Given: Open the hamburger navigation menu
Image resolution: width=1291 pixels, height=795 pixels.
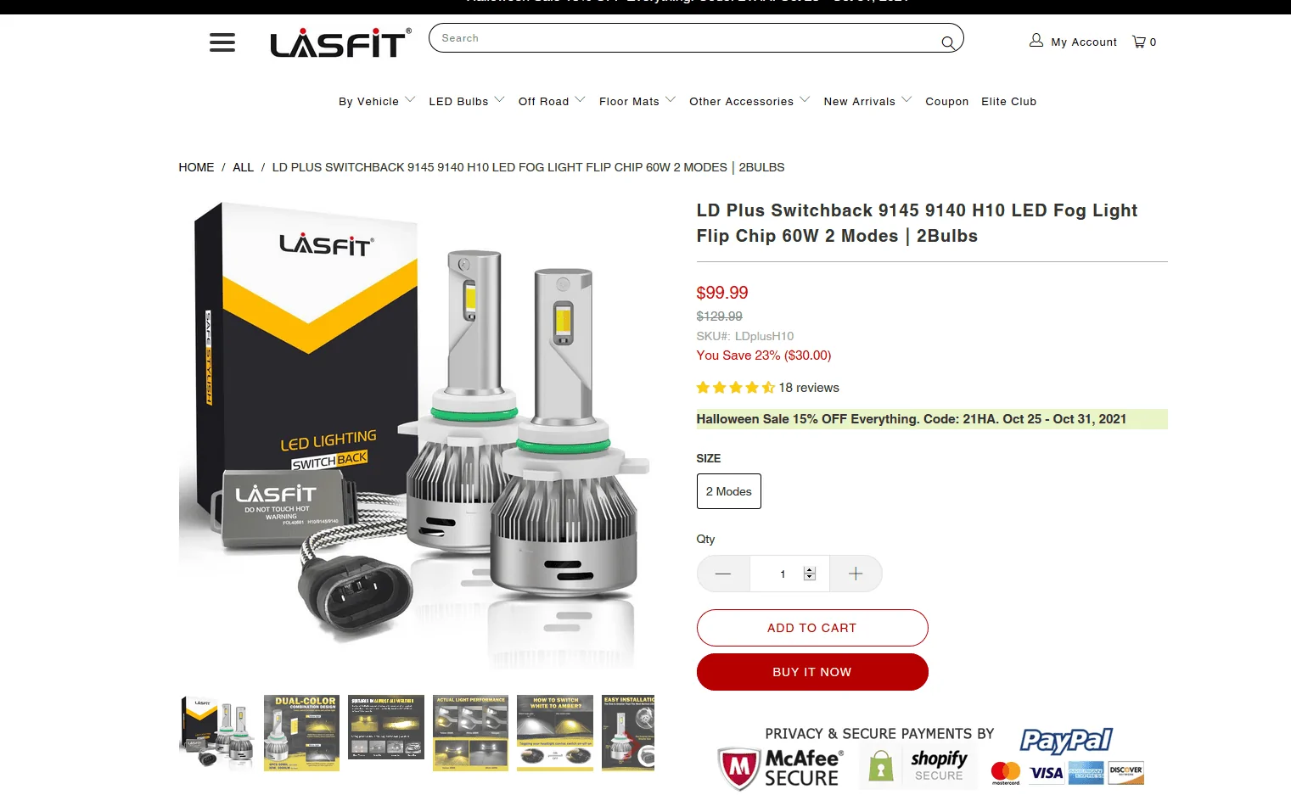Looking at the screenshot, I should [222, 42].
